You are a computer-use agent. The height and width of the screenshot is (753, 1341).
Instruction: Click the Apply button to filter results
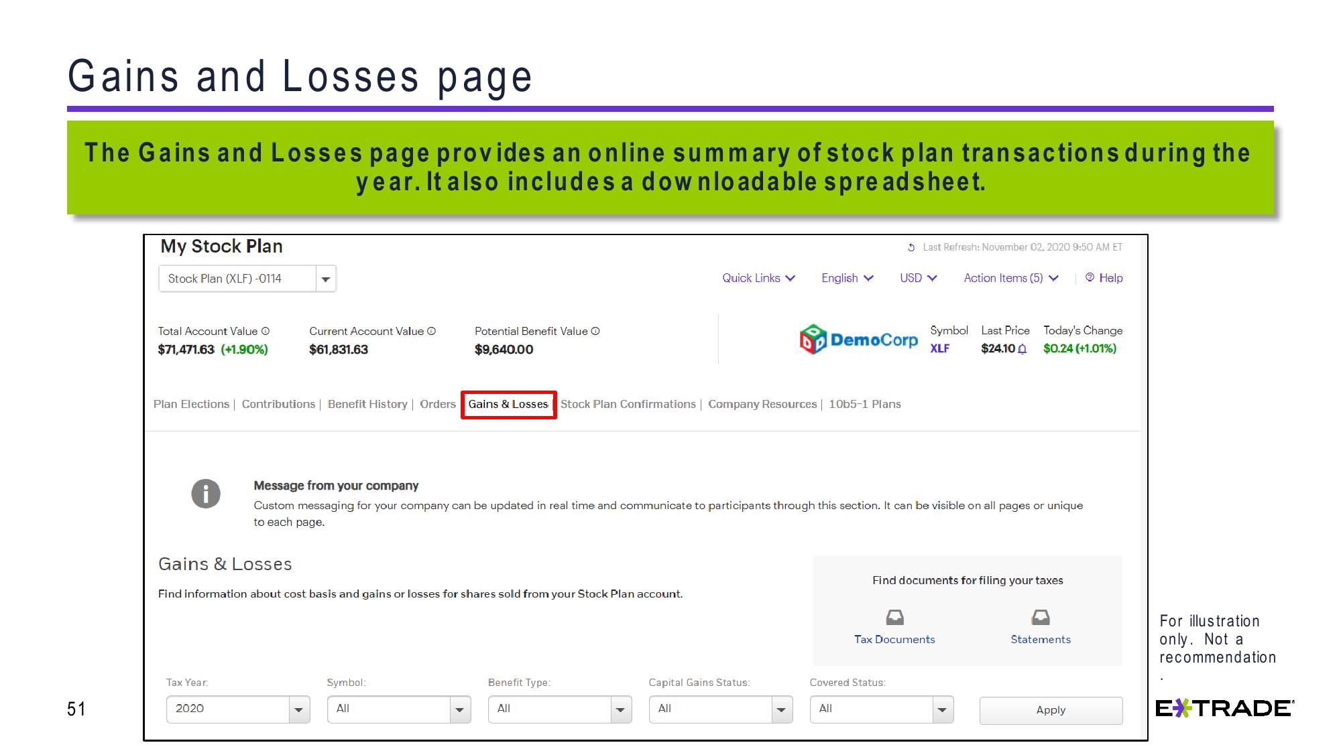click(x=1052, y=708)
